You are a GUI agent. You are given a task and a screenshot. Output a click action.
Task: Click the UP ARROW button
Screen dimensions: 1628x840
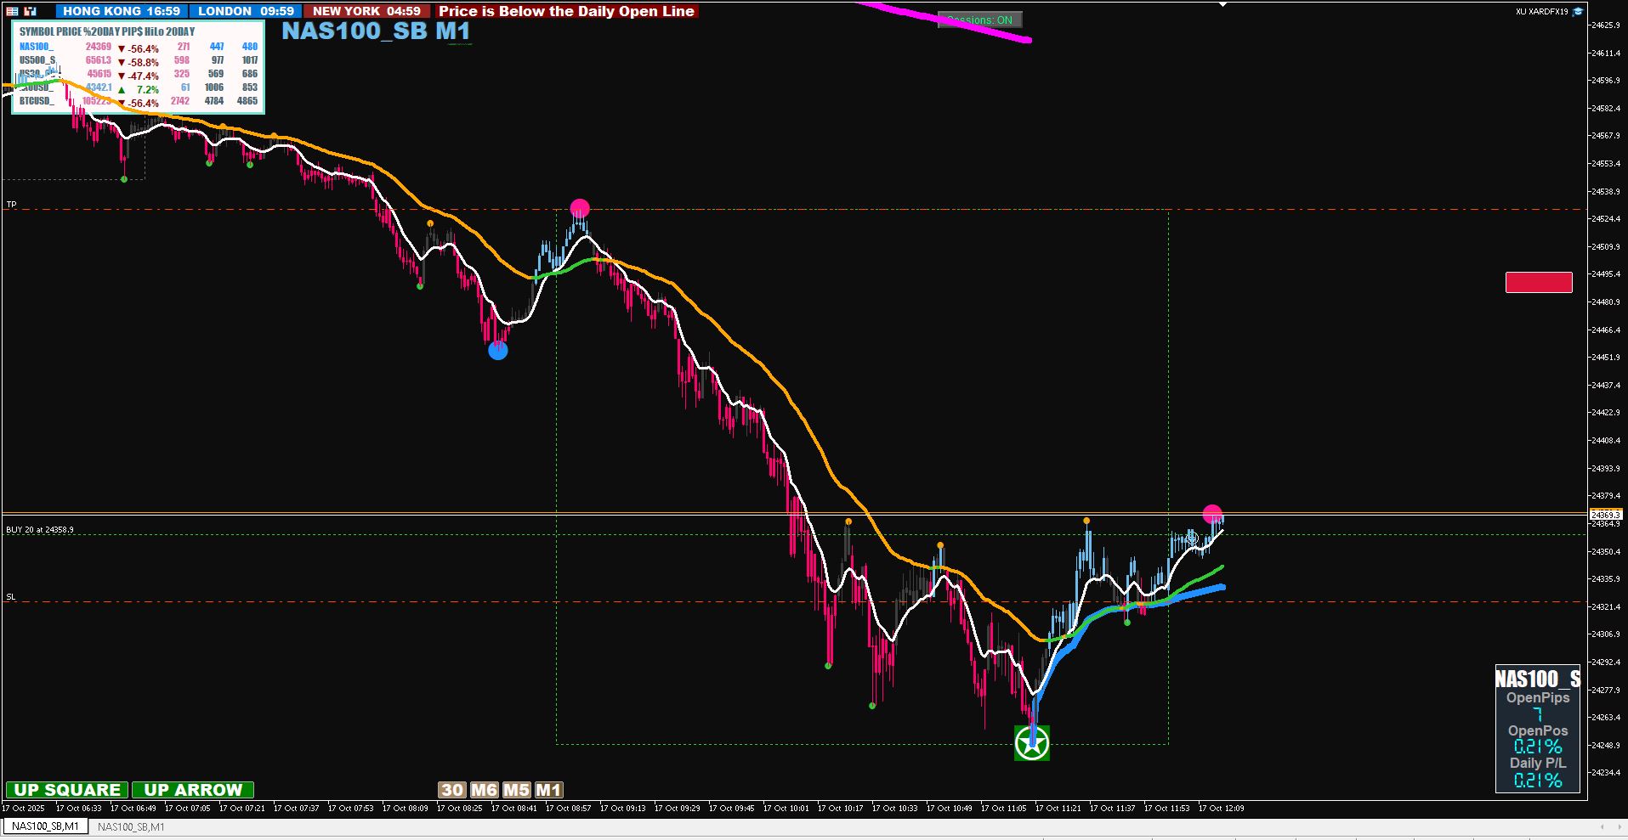(x=193, y=790)
